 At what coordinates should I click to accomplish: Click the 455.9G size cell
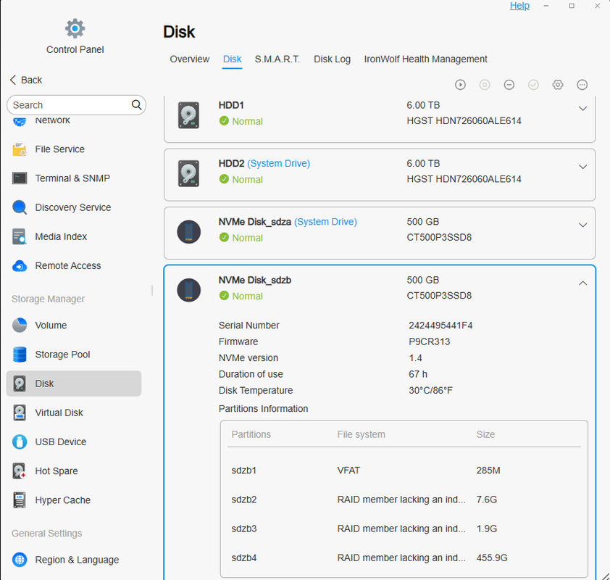[492, 558]
